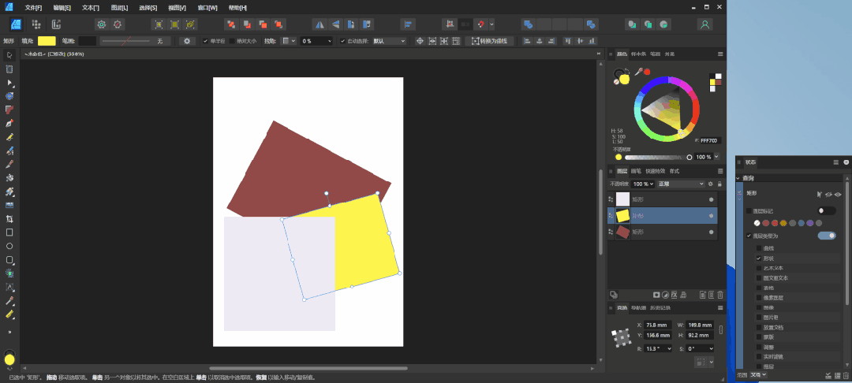This screenshot has height=383, width=852.
Task: Click the stroke color swatch in context toolbar
Action: 87,41
